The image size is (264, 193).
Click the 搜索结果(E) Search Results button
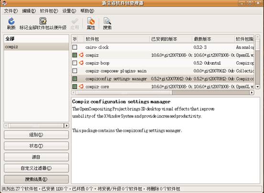pyautogui.click(x=36, y=179)
